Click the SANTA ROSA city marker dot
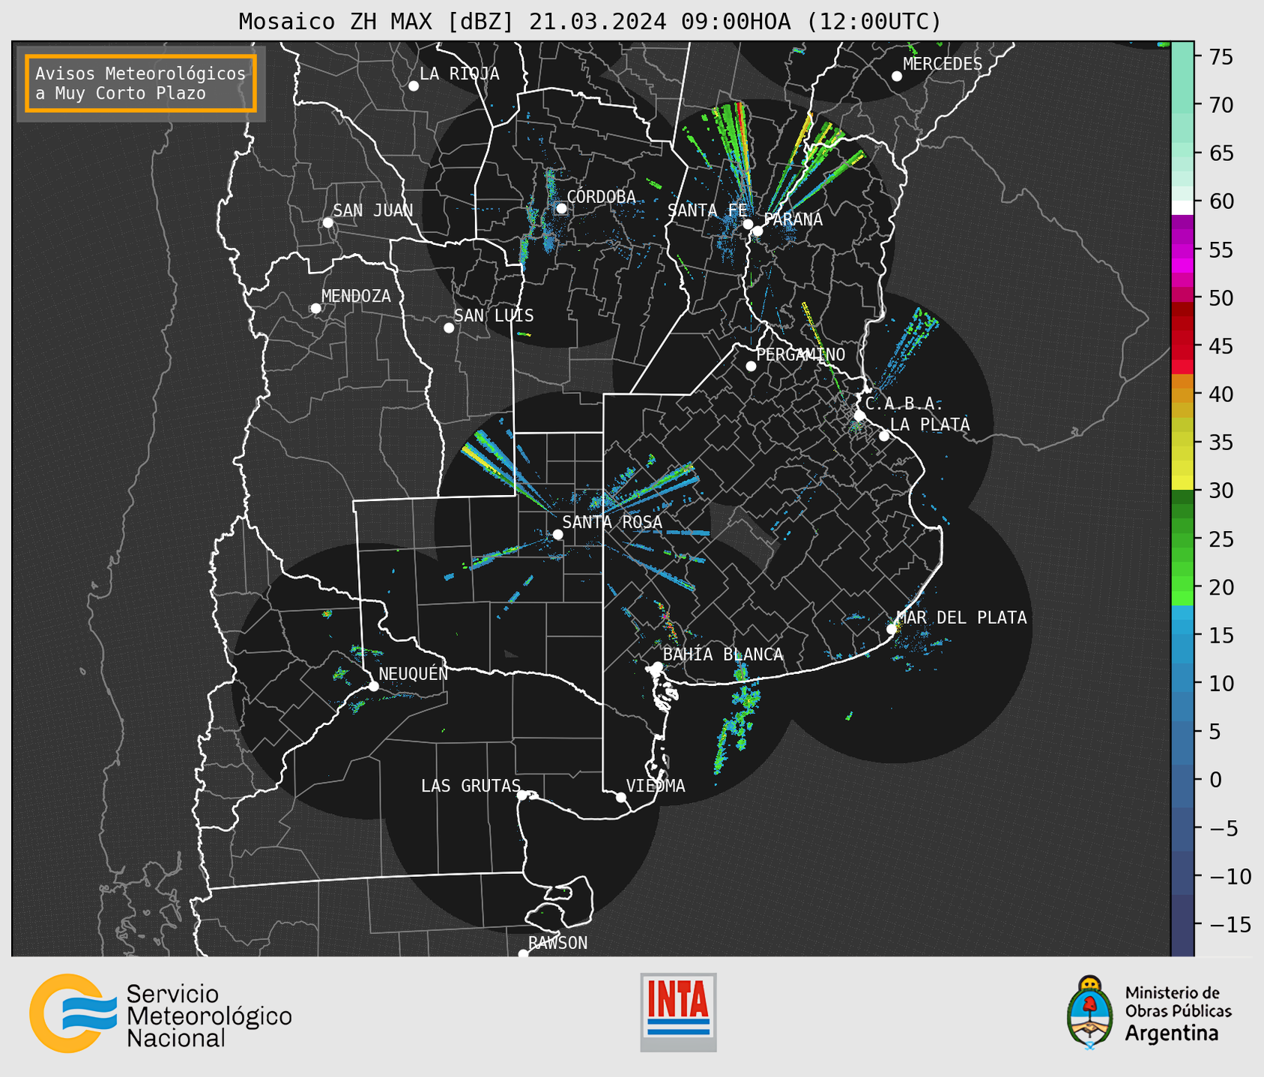The height and width of the screenshot is (1077, 1264). 557,534
